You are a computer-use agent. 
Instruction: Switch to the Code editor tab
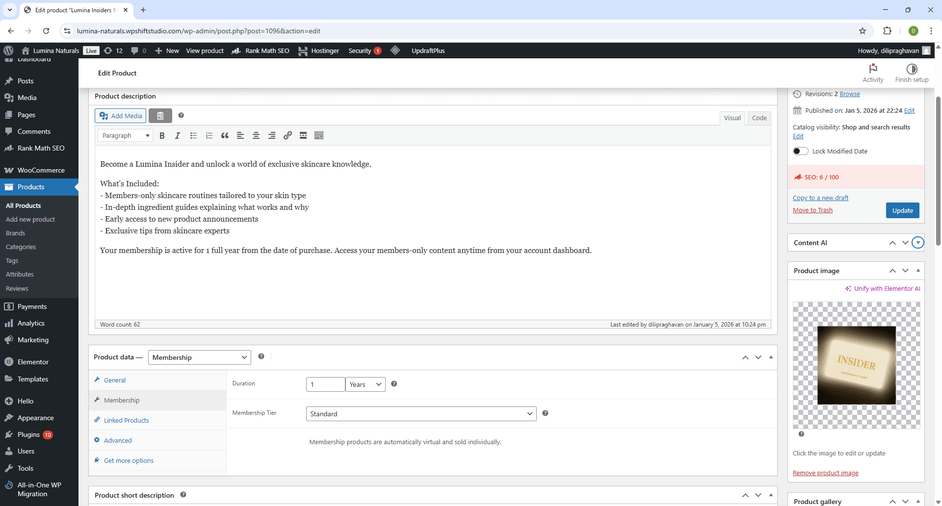[759, 118]
